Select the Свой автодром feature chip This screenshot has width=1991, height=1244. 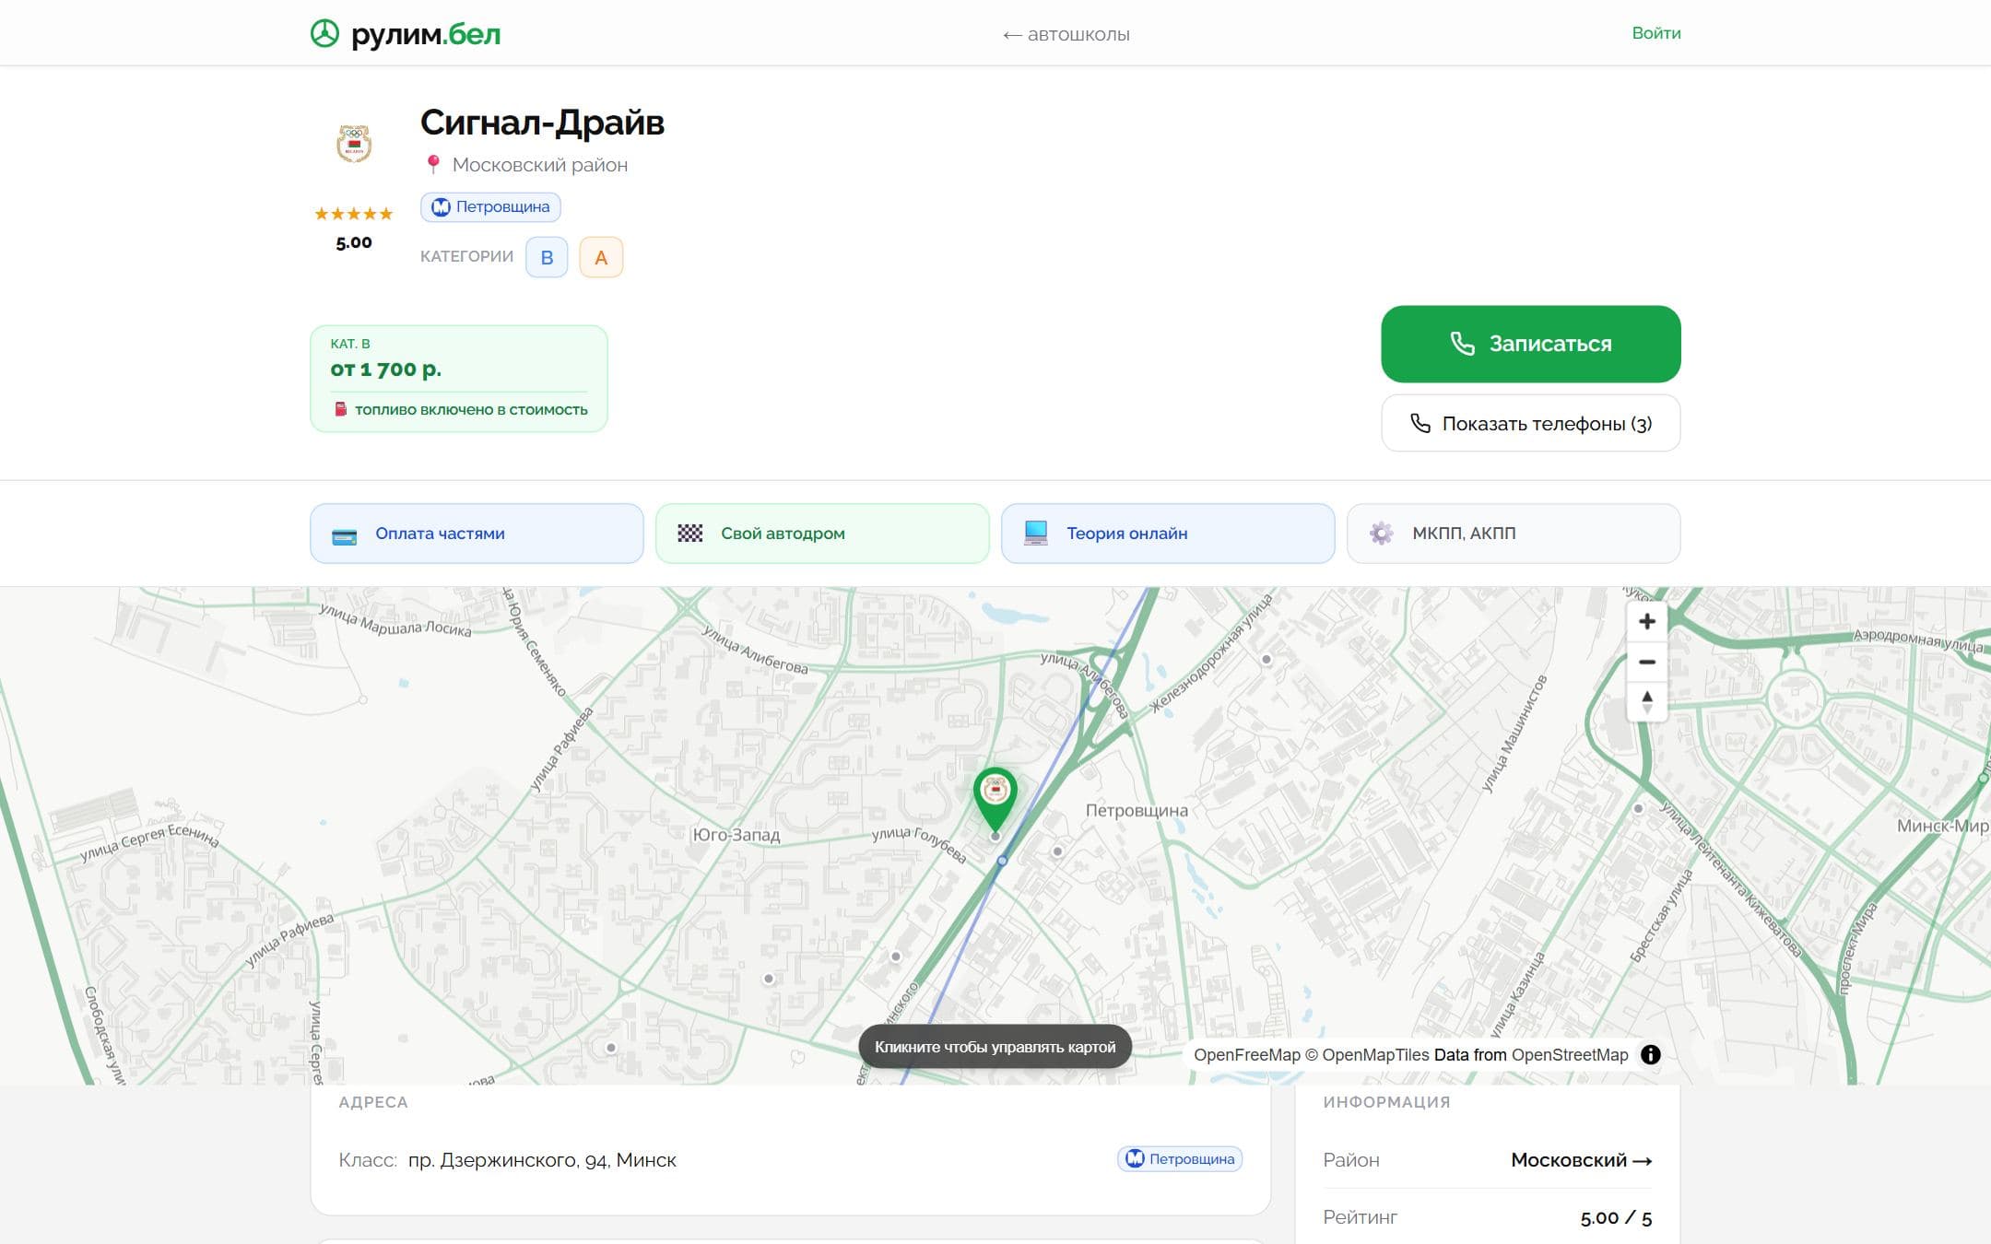tap(822, 534)
